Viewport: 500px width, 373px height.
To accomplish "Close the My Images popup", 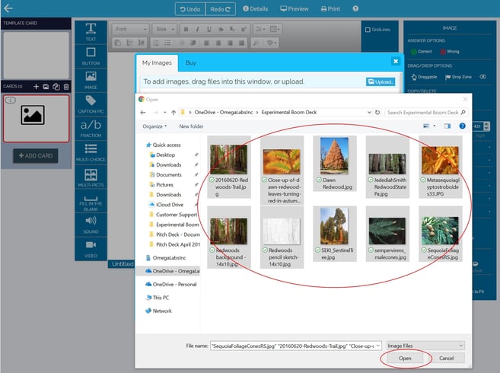I will pyautogui.click(x=396, y=61).
